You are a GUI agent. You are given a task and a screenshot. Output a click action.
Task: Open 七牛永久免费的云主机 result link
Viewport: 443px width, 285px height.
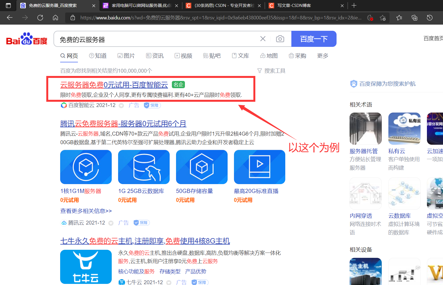(x=145, y=241)
